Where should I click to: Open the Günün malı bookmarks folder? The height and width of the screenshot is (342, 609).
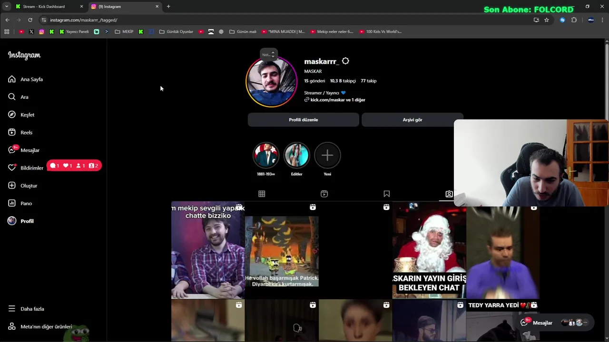(243, 32)
